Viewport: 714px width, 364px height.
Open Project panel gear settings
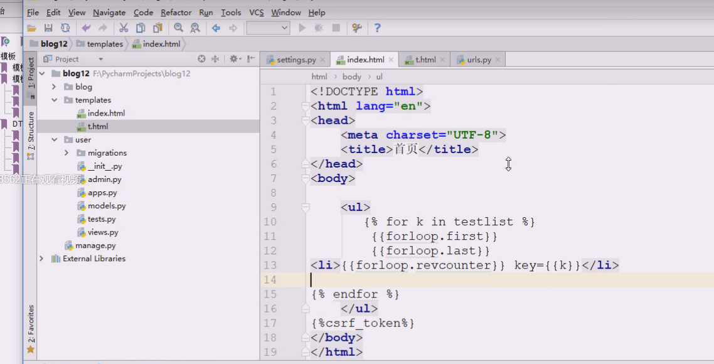pyautogui.click(x=235, y=59)
